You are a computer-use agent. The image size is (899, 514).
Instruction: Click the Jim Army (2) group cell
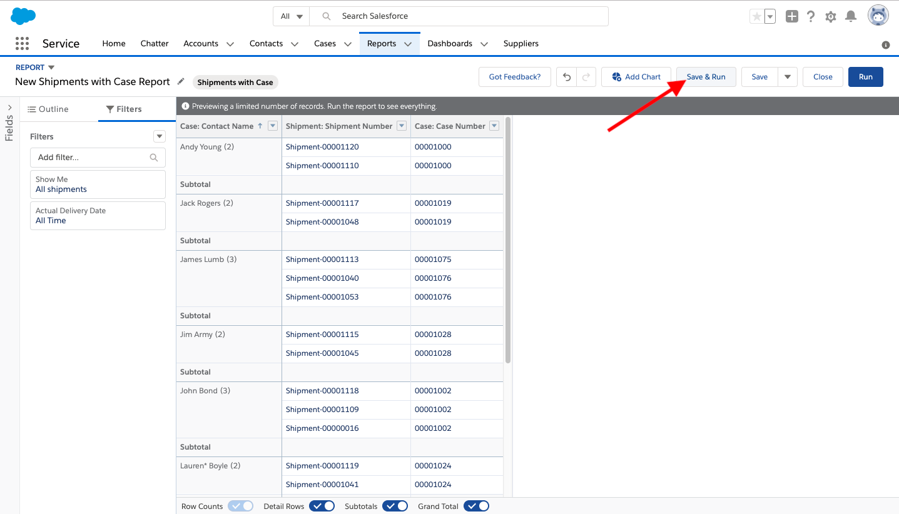click(229, 344)
